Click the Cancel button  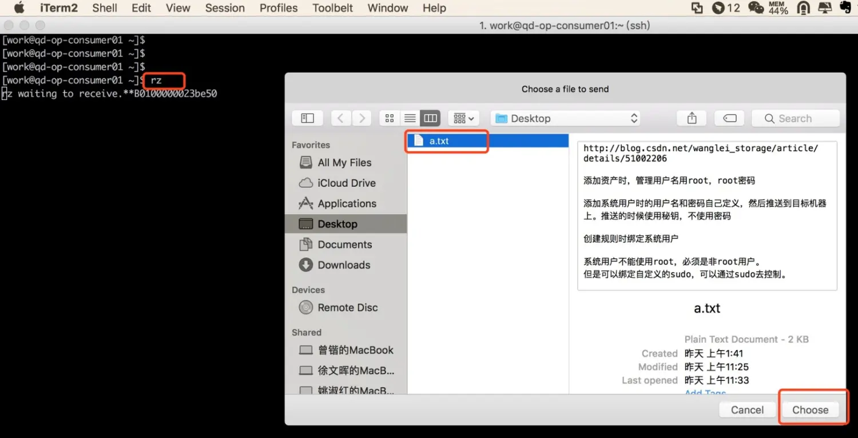[747, 410]
